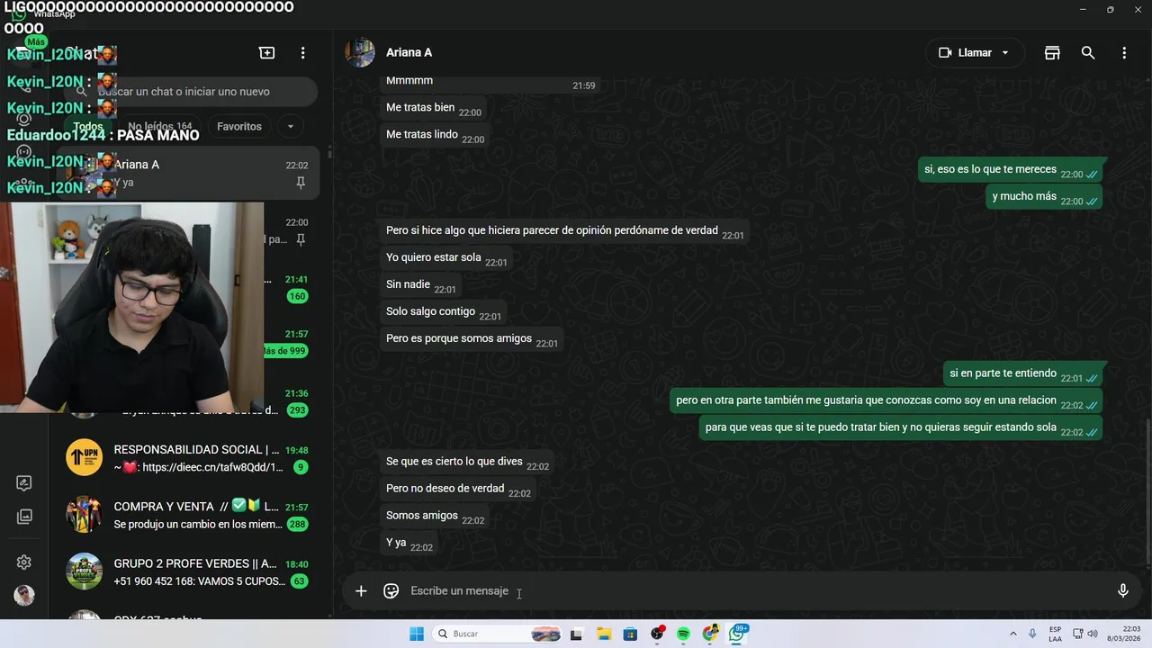Show hidden system tray icons chevron
The height and width of the screenshot is (648, 1152).
(x=1013, y=634)
